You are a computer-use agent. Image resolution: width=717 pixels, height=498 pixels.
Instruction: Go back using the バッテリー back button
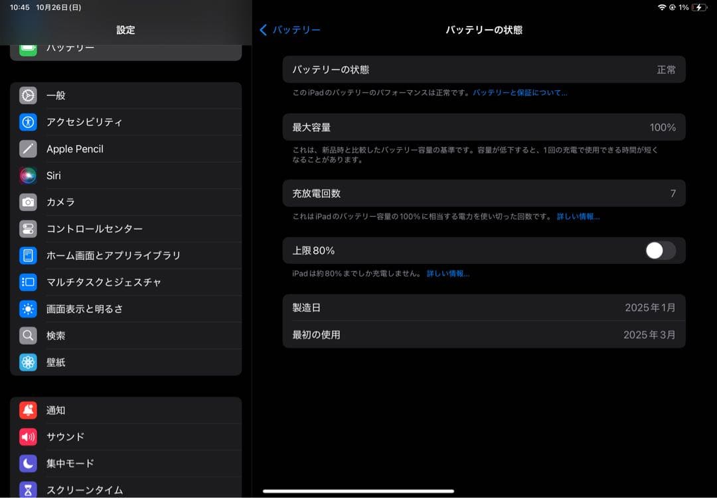point(289,30)
